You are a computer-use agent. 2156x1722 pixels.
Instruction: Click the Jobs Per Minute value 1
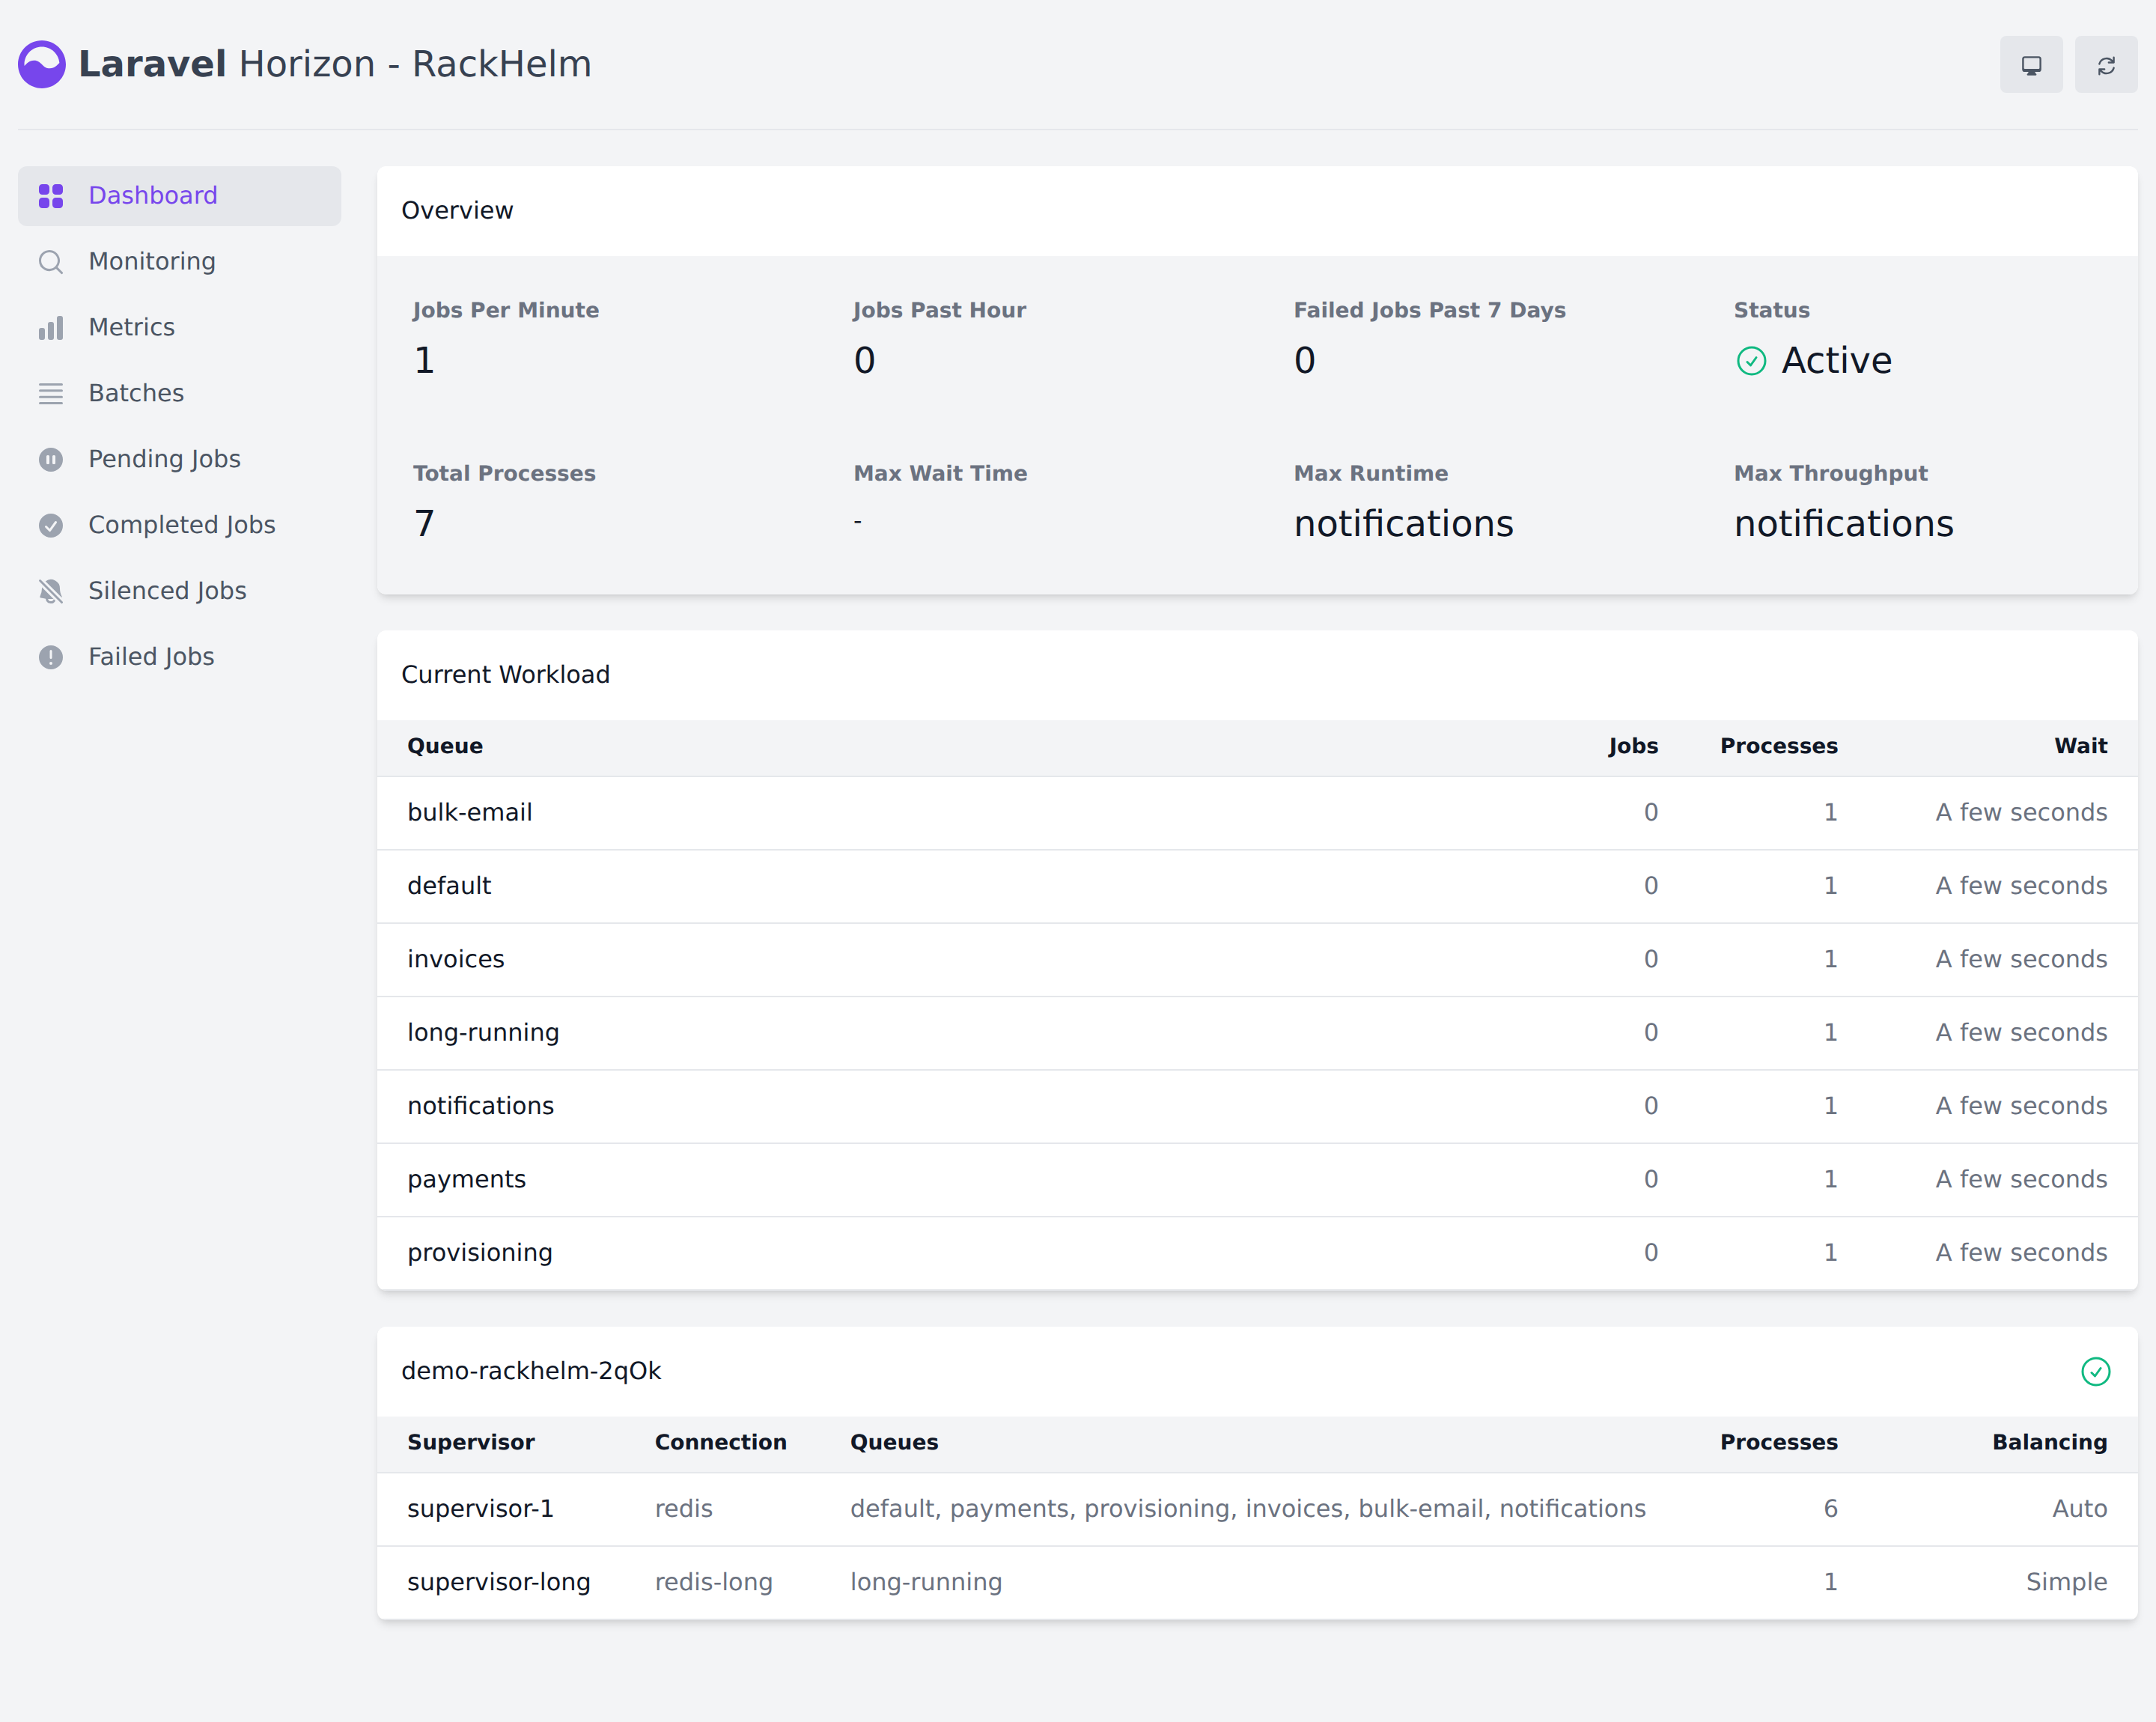coord(424,361)
